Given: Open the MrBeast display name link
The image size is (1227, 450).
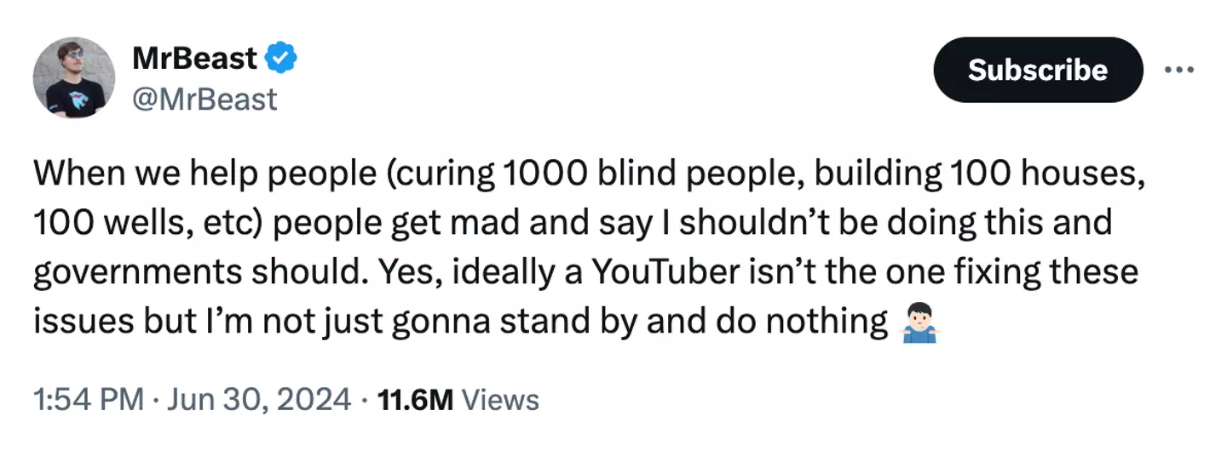Looking at the screenshot, I should pos(194,59).
